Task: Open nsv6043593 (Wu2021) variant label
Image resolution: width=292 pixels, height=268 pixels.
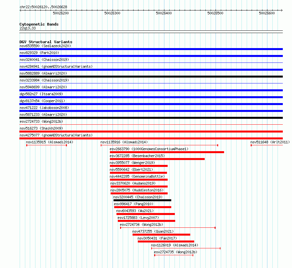Action: (x=135, y=211)
